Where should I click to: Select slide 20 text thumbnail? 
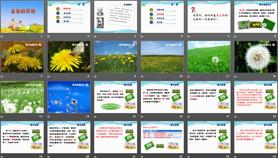pyautogui.click(x=69, y=137)
